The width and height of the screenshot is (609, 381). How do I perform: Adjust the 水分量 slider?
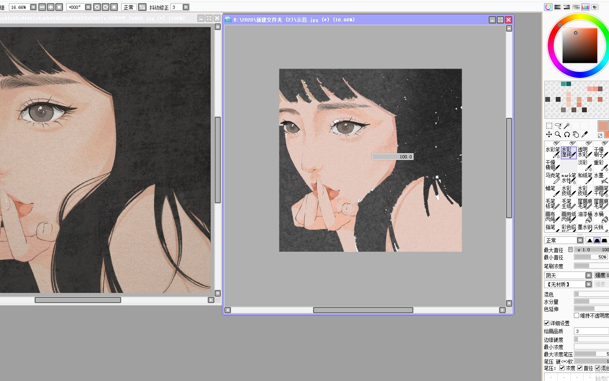pyautogui.click(x=591, y=301)
